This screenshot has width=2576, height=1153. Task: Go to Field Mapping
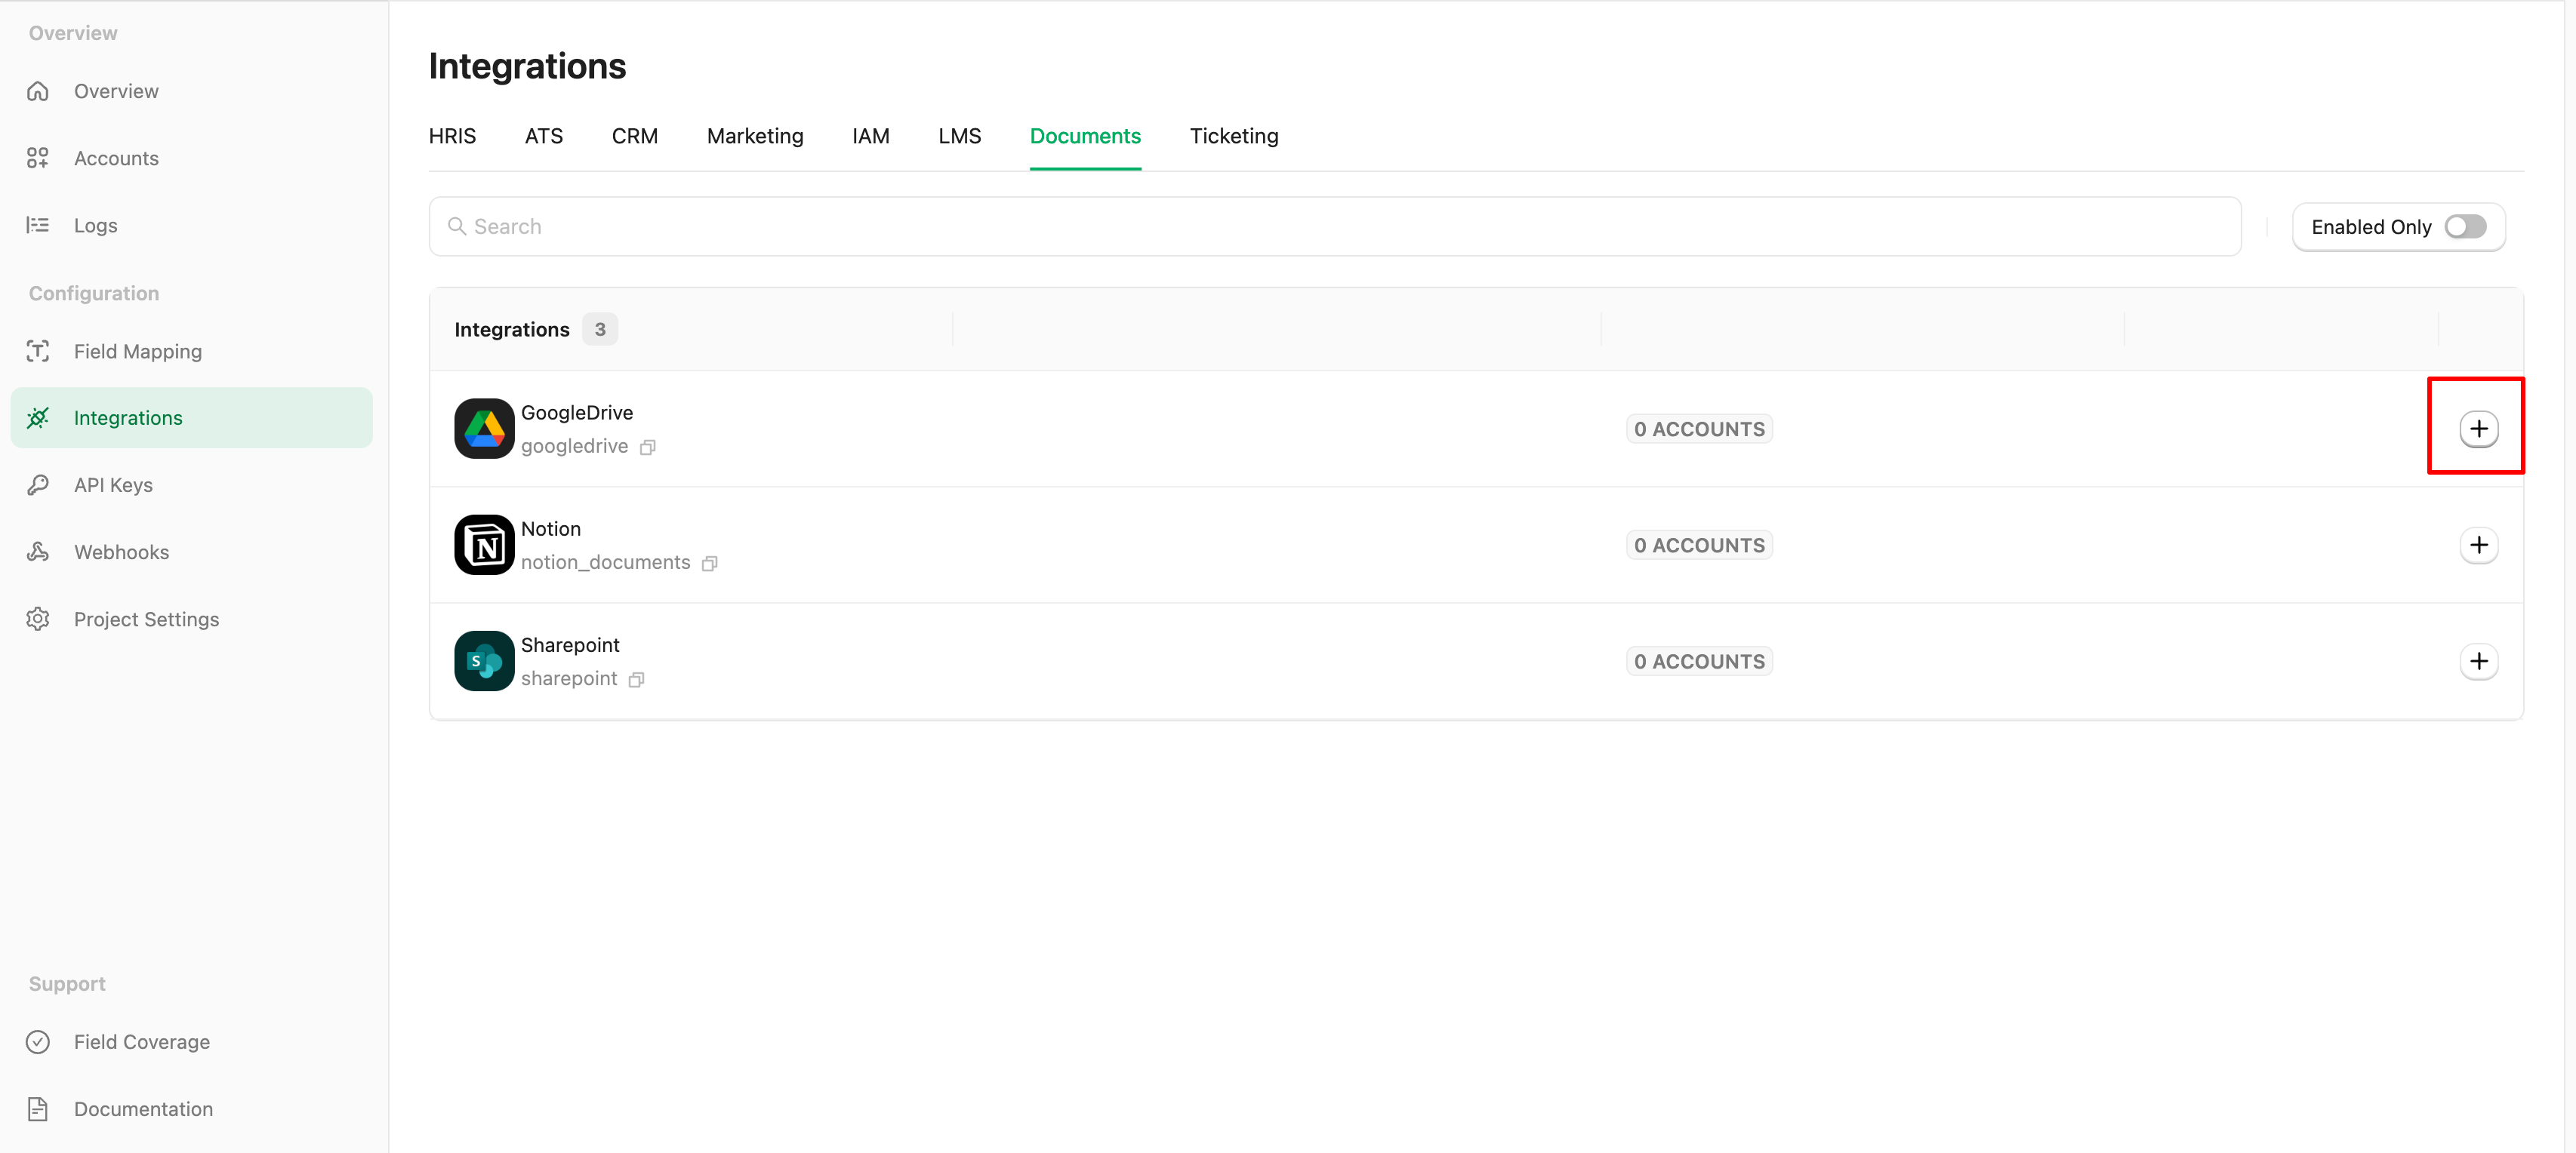(138, 351)
